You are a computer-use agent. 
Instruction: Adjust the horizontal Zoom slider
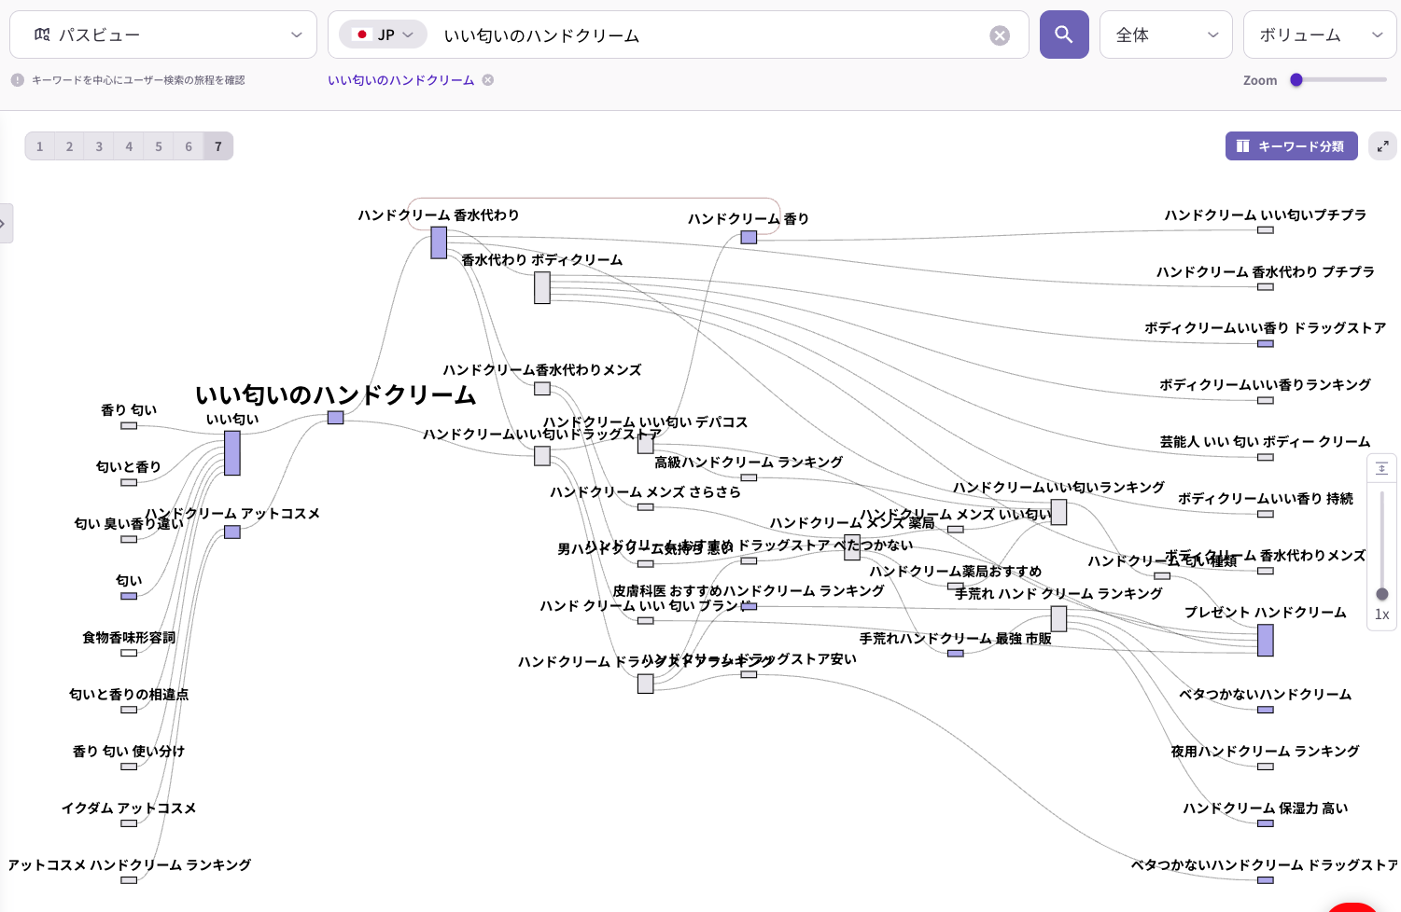pyautogui.click(x=1296, y=80)
